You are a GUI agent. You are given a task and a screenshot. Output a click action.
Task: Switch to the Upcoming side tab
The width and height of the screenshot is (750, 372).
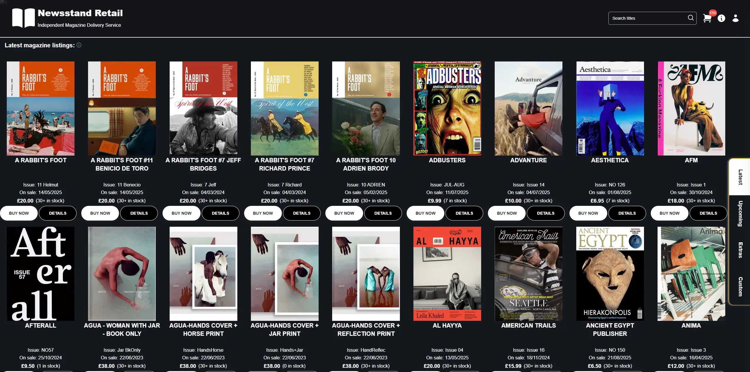(x=740, y=214)
